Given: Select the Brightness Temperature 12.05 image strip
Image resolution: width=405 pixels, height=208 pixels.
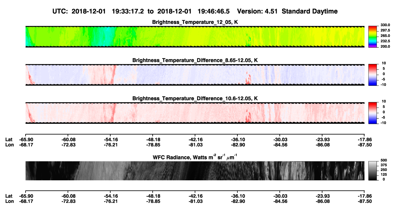Looking at the screenshot, I should (195, 37).
